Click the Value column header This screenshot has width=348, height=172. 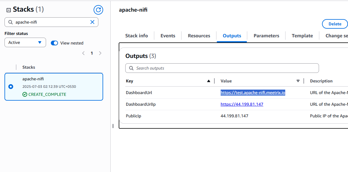tap(226, 81)
